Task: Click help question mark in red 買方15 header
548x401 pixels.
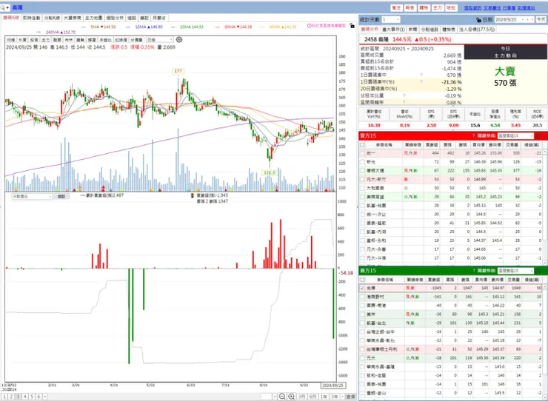Action: (474, 135)
